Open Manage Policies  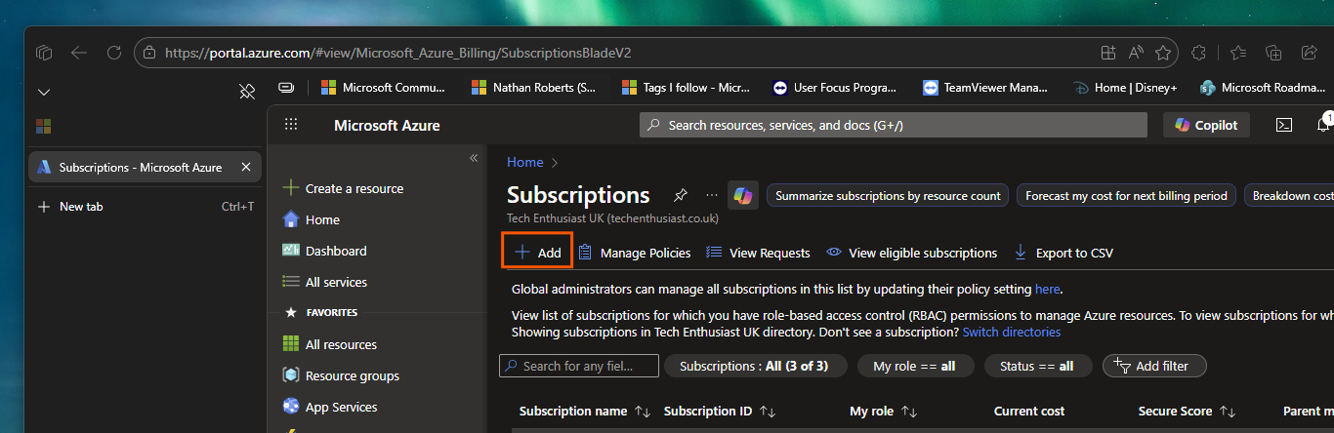(x=635, y=253)
